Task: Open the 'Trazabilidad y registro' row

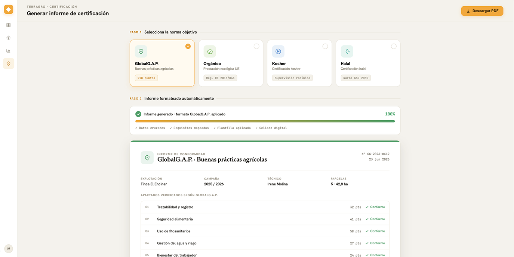Action: tap(265, 207)
